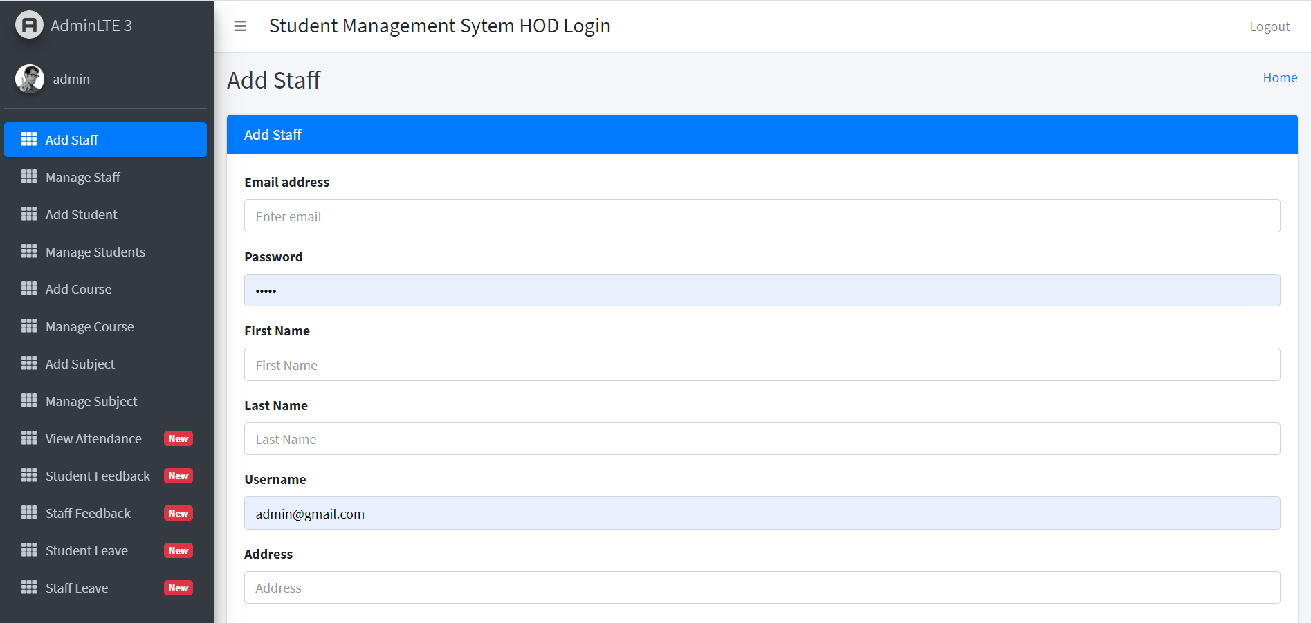This screenshot has height=623, width=1311.
Task: Open the Add Staff sidebar item
Action: 105,140
